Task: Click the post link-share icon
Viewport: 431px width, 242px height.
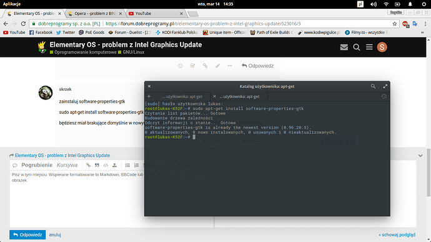Action: [x=205, y=66]
